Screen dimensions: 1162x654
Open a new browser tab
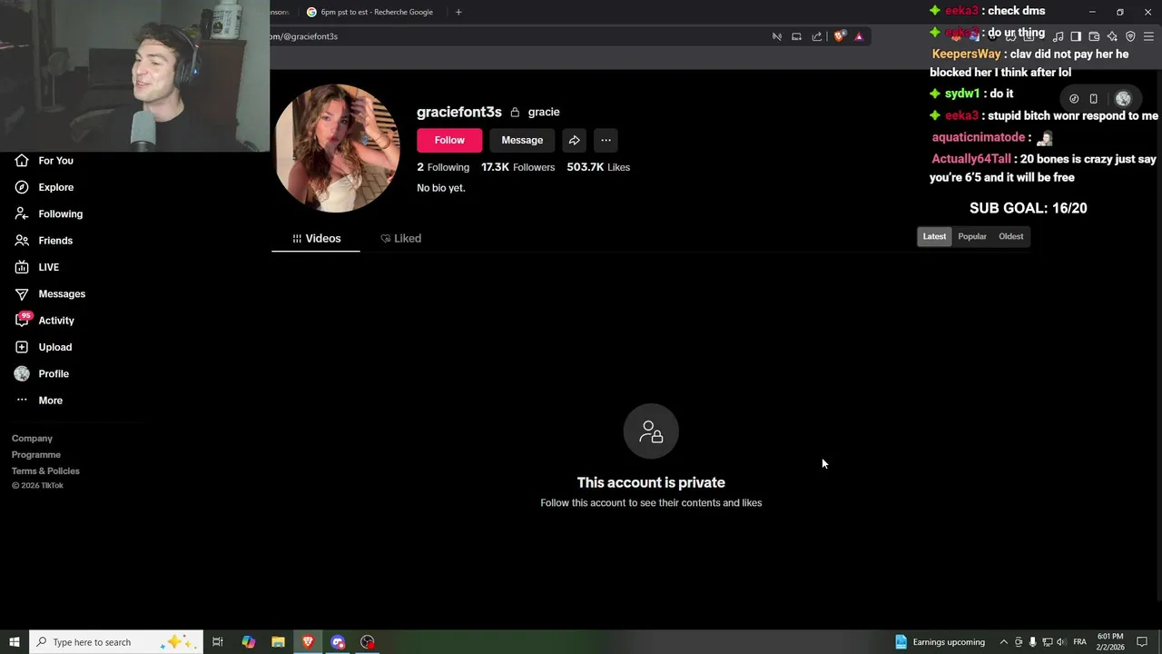pos(458,12)
